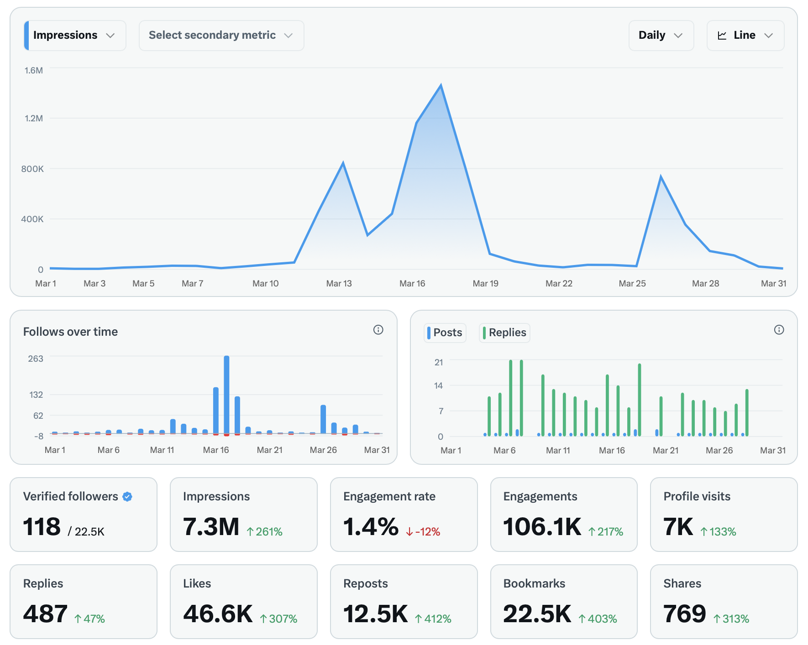Open the Bookmarks metric card
Image resolution: width=808 pixels, height=645 pixels.
pyautogui.click(x=564, y=601)
